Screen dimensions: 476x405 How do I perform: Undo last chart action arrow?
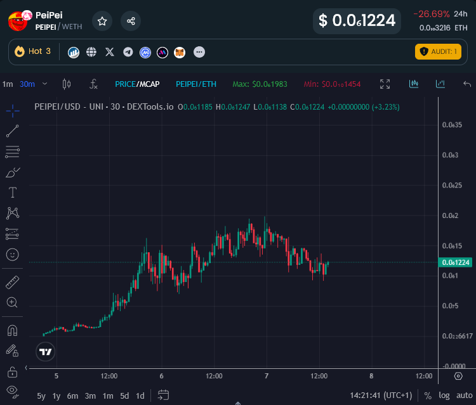click(x=467, y=84)
